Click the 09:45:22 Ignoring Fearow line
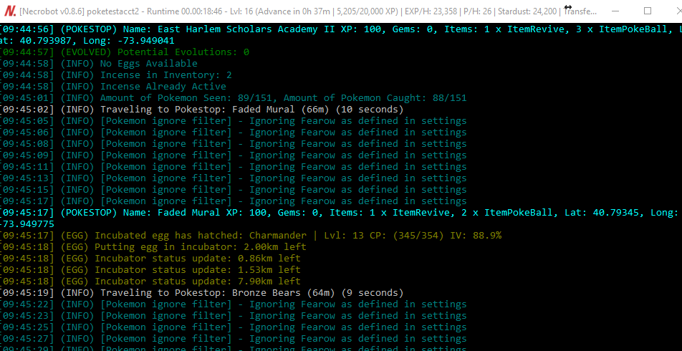 (233, 304)
